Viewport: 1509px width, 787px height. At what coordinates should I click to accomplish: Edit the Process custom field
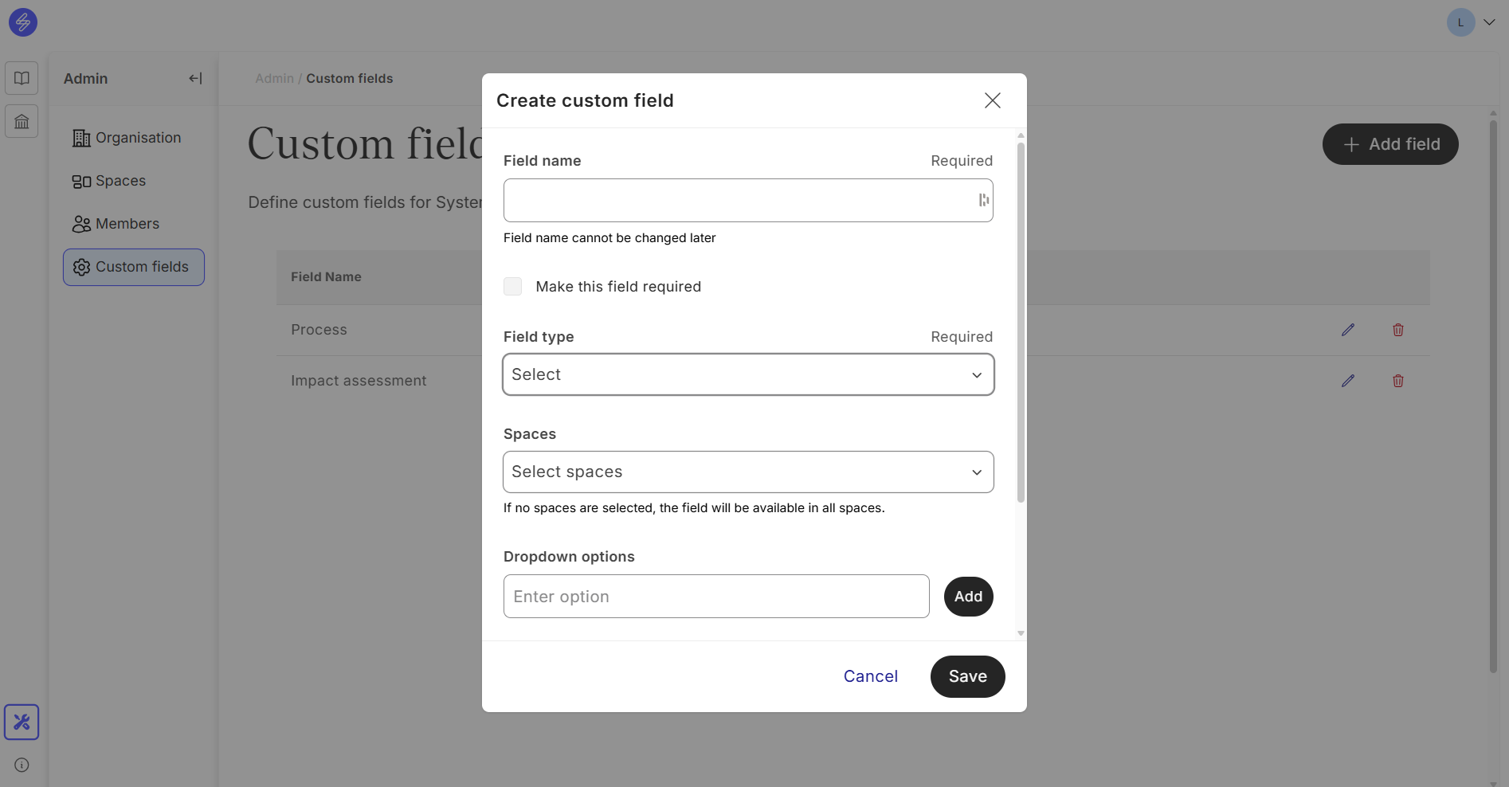[x=1347, y=330]
